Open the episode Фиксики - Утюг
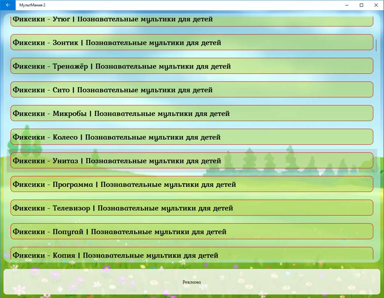Viewport: 384px width, 298px height. [x=192, y=21]
